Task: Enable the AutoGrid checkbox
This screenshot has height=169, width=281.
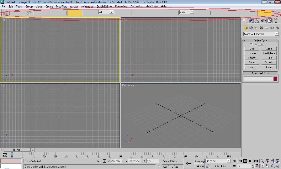Action: (251, 44)
